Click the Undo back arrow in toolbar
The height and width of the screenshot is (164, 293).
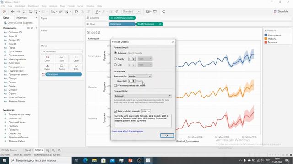click(x=13, y=12)
